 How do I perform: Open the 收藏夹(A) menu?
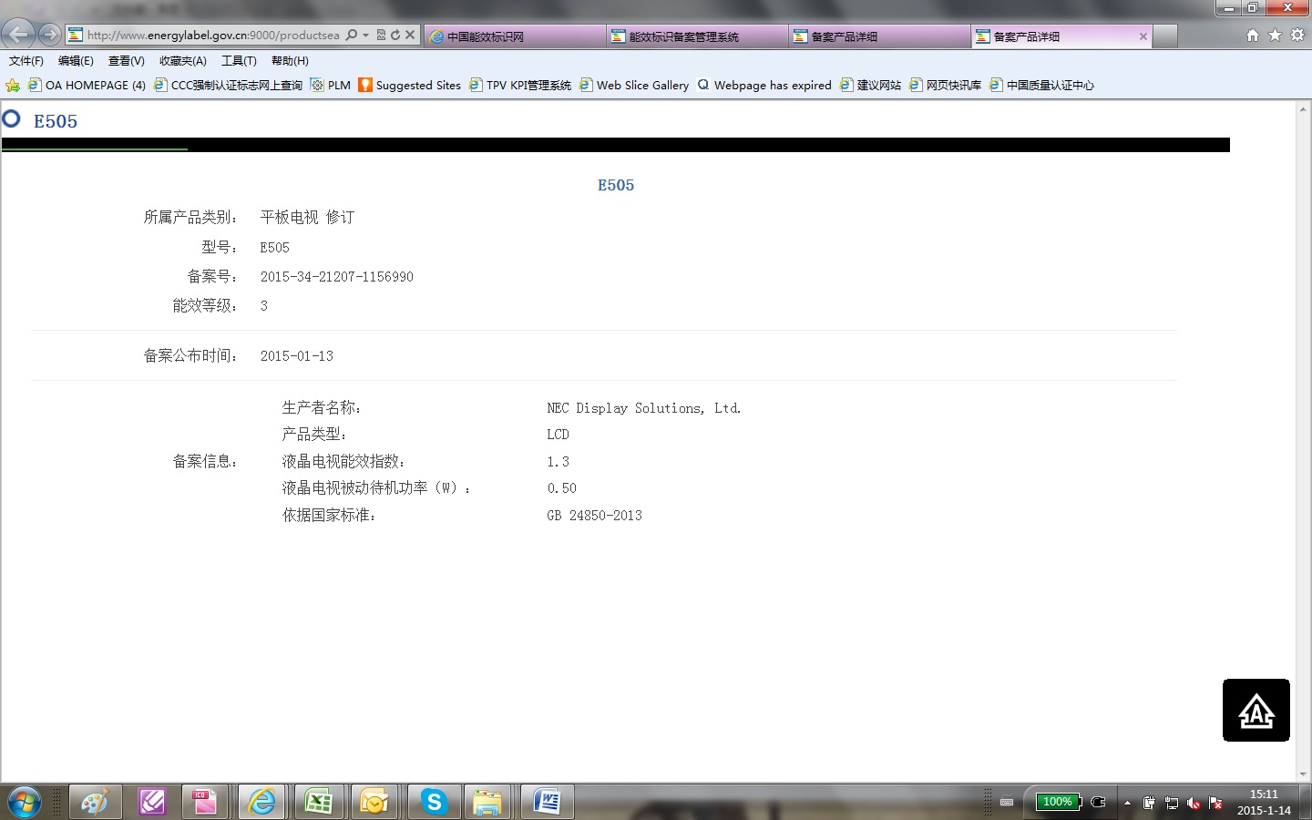coord(182,60)
